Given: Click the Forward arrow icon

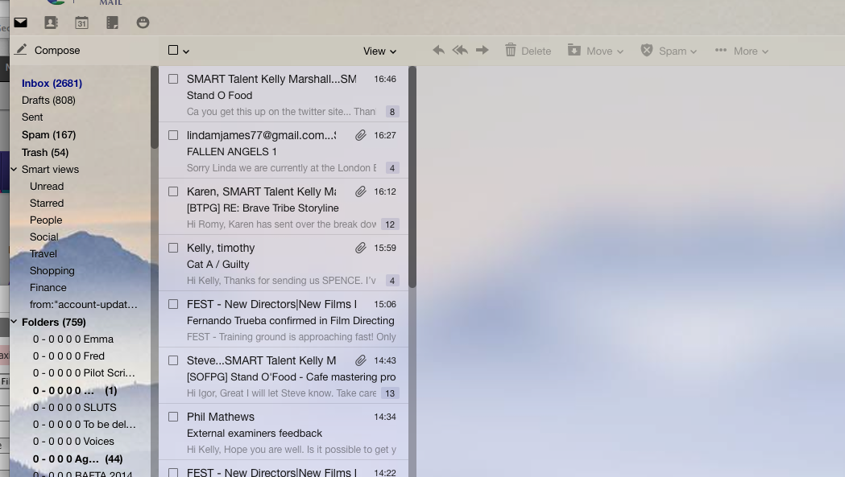Looking at the screenshot, I should pyautogui.click(x=483, y=51).
